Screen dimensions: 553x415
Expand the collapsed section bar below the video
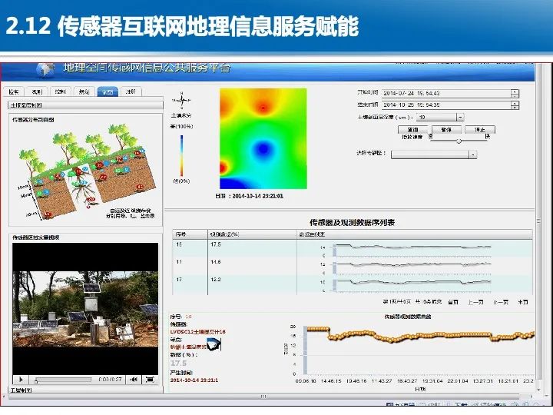pos(85,390)
